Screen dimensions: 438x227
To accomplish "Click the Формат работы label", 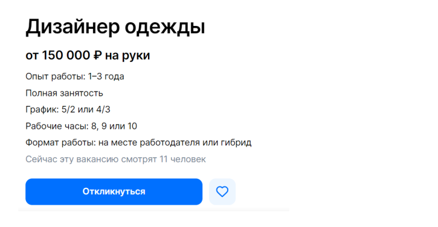I will 60,143.
